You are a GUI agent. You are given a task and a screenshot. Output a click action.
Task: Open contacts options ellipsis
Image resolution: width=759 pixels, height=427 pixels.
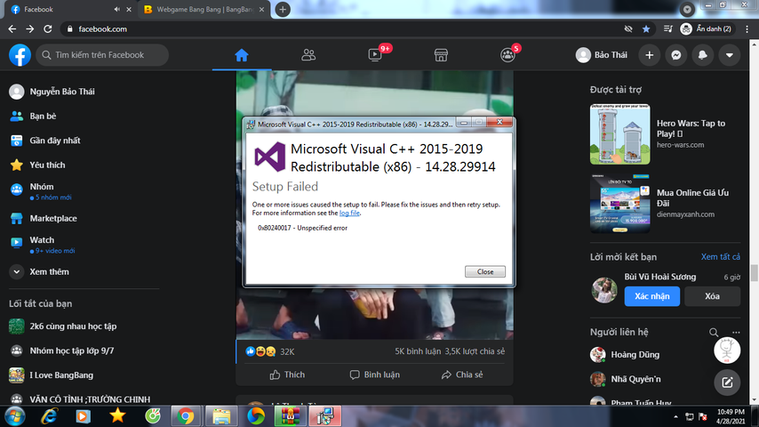736,333
